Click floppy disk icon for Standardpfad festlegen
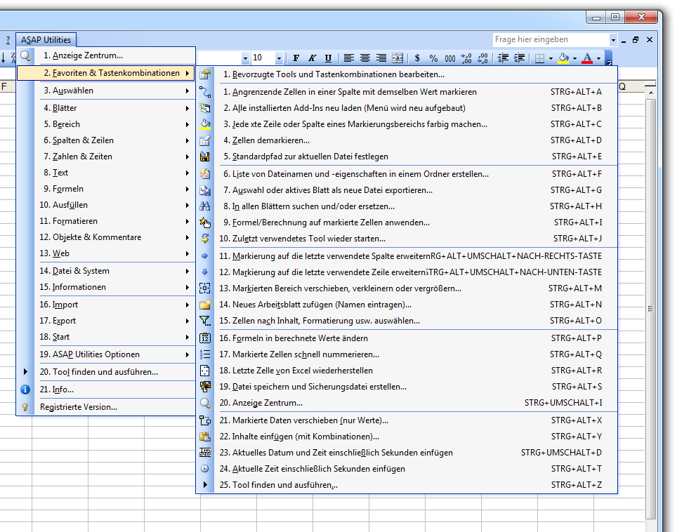Image resolution: width=677 pixels, height=532 pixels. (205, 157)
